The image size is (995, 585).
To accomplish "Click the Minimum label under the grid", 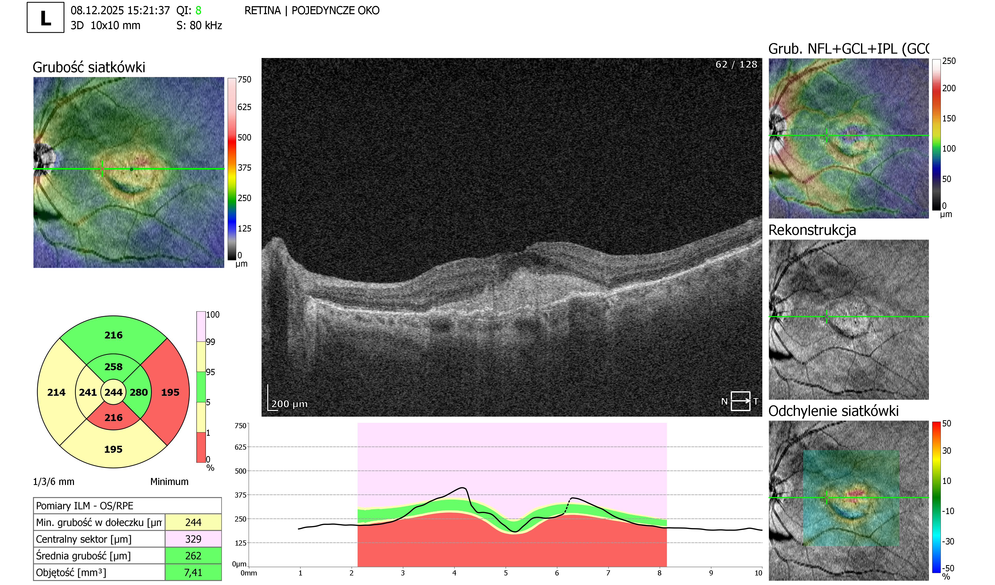I will (169, 482).
